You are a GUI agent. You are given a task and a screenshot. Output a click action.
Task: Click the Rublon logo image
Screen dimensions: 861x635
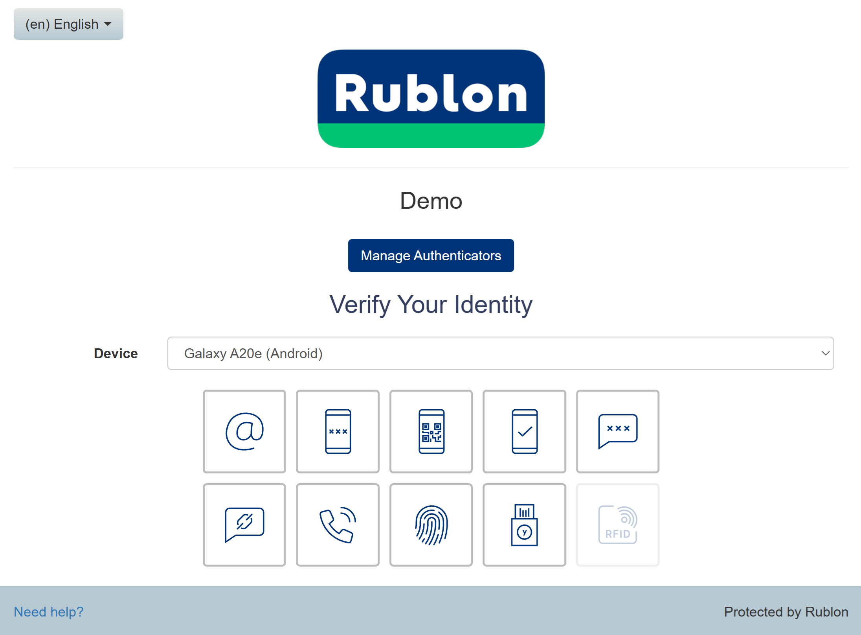click(431, 98)
